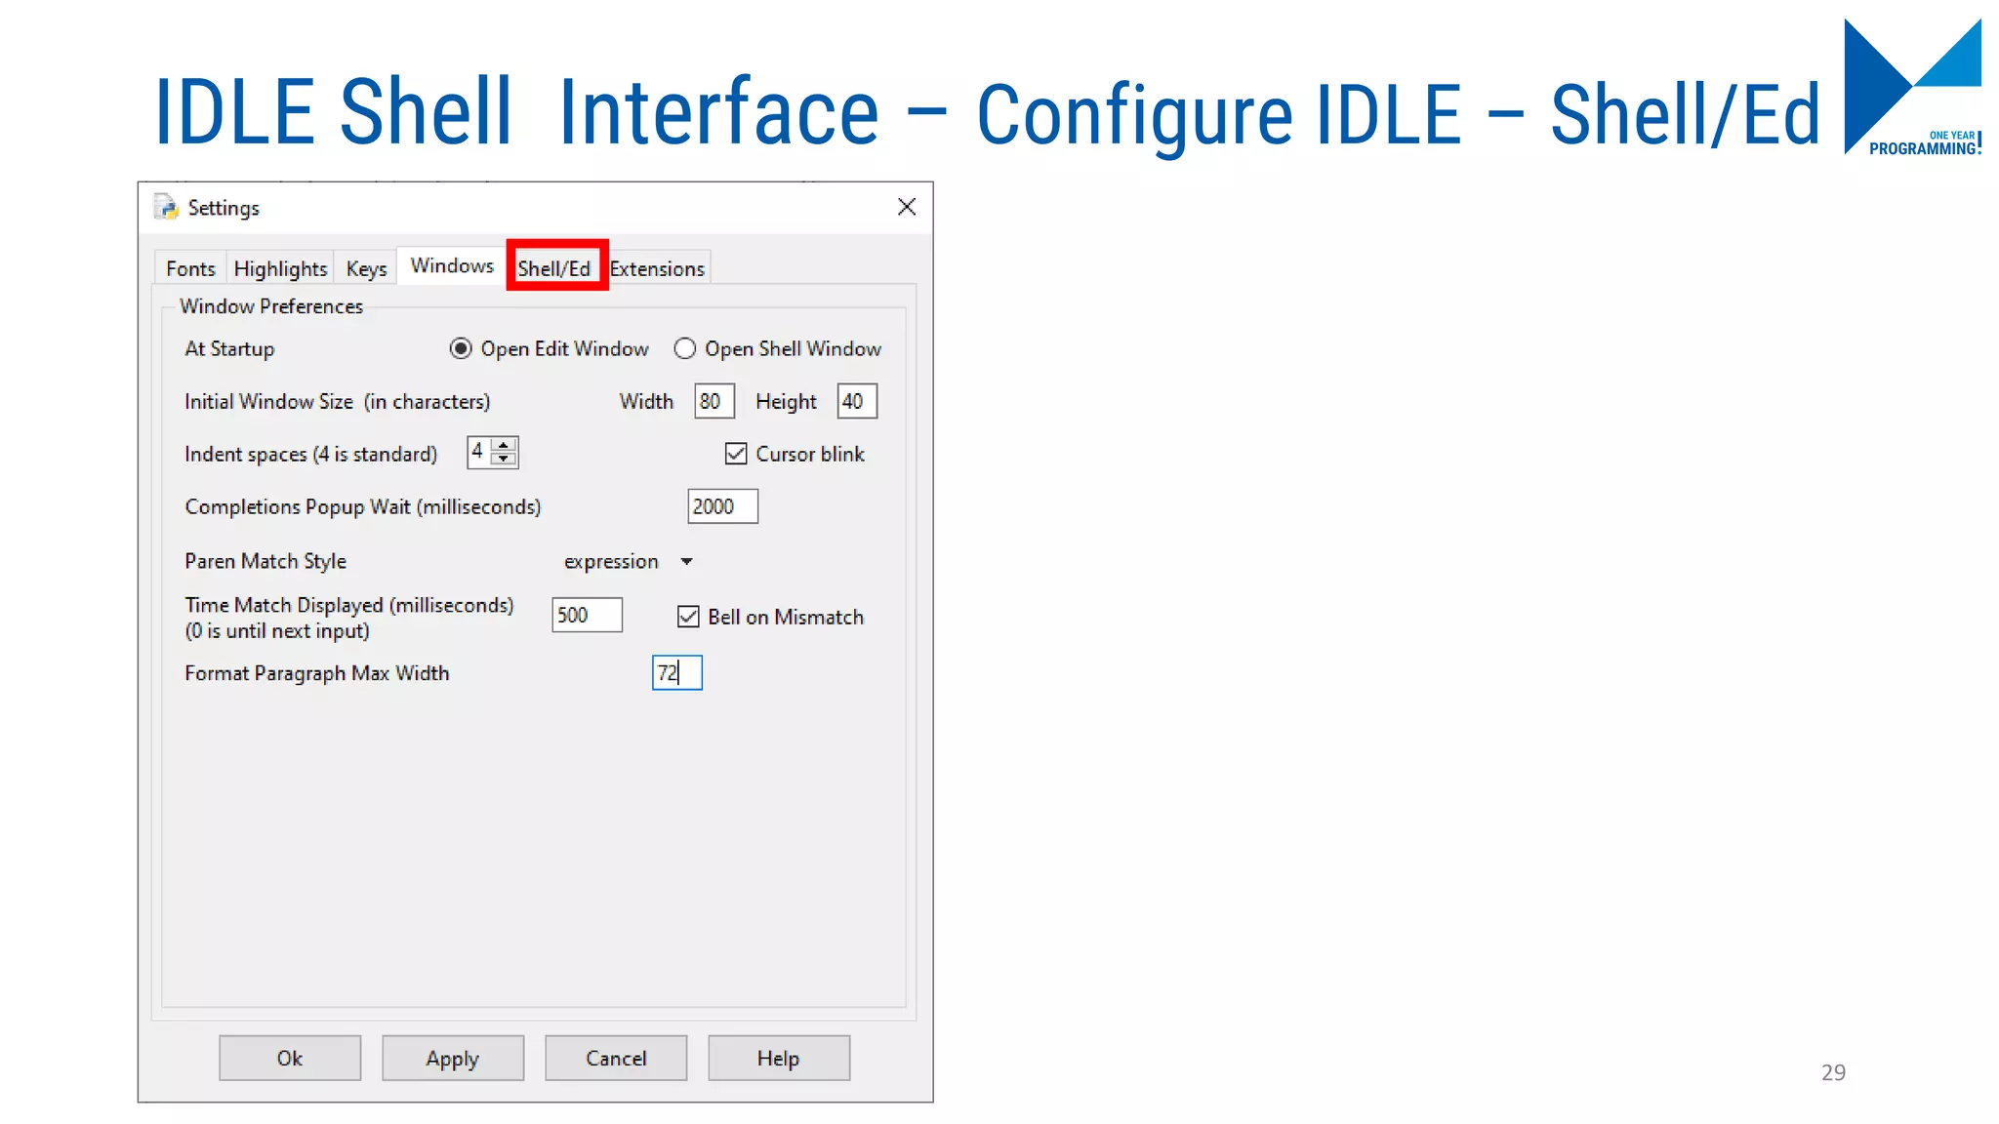Click the Cancel button
This screenshot has width=1999, height=1124.
point(616,1058)
